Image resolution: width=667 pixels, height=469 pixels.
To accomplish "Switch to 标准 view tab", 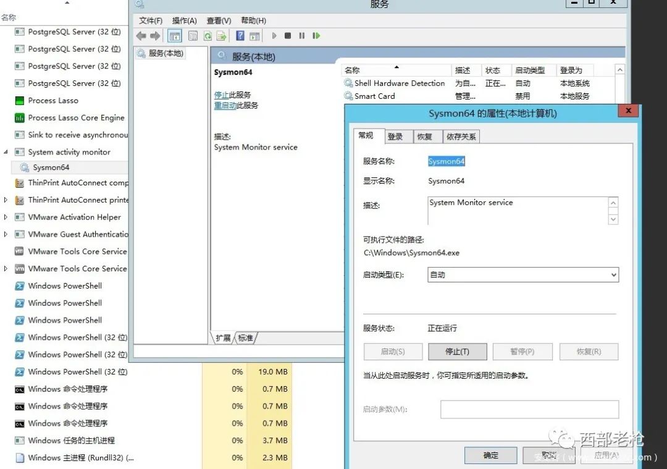I will 245,338.
